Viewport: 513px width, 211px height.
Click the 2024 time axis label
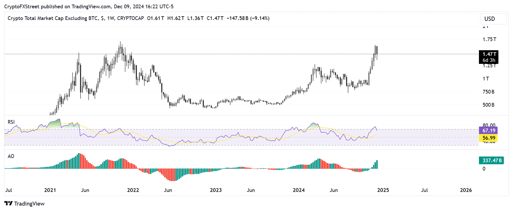299,190
